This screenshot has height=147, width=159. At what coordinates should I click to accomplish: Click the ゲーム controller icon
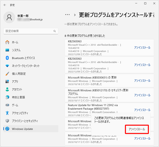[x=7, y=105]
